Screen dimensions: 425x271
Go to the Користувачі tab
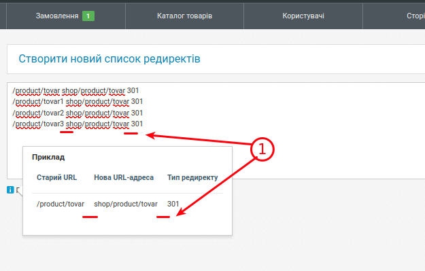click(x=303, y=16)
